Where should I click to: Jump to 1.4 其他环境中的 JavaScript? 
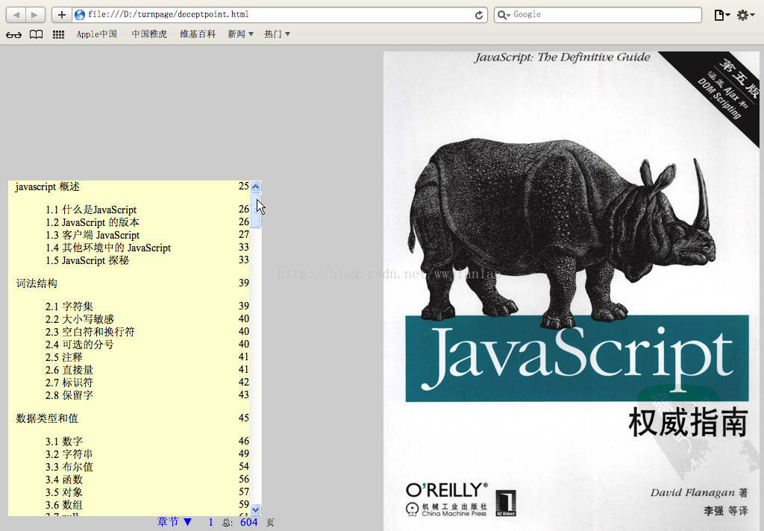pyautogui.click(x=108, y=248)
